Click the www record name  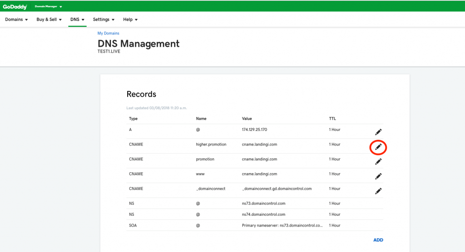point(200,174)
